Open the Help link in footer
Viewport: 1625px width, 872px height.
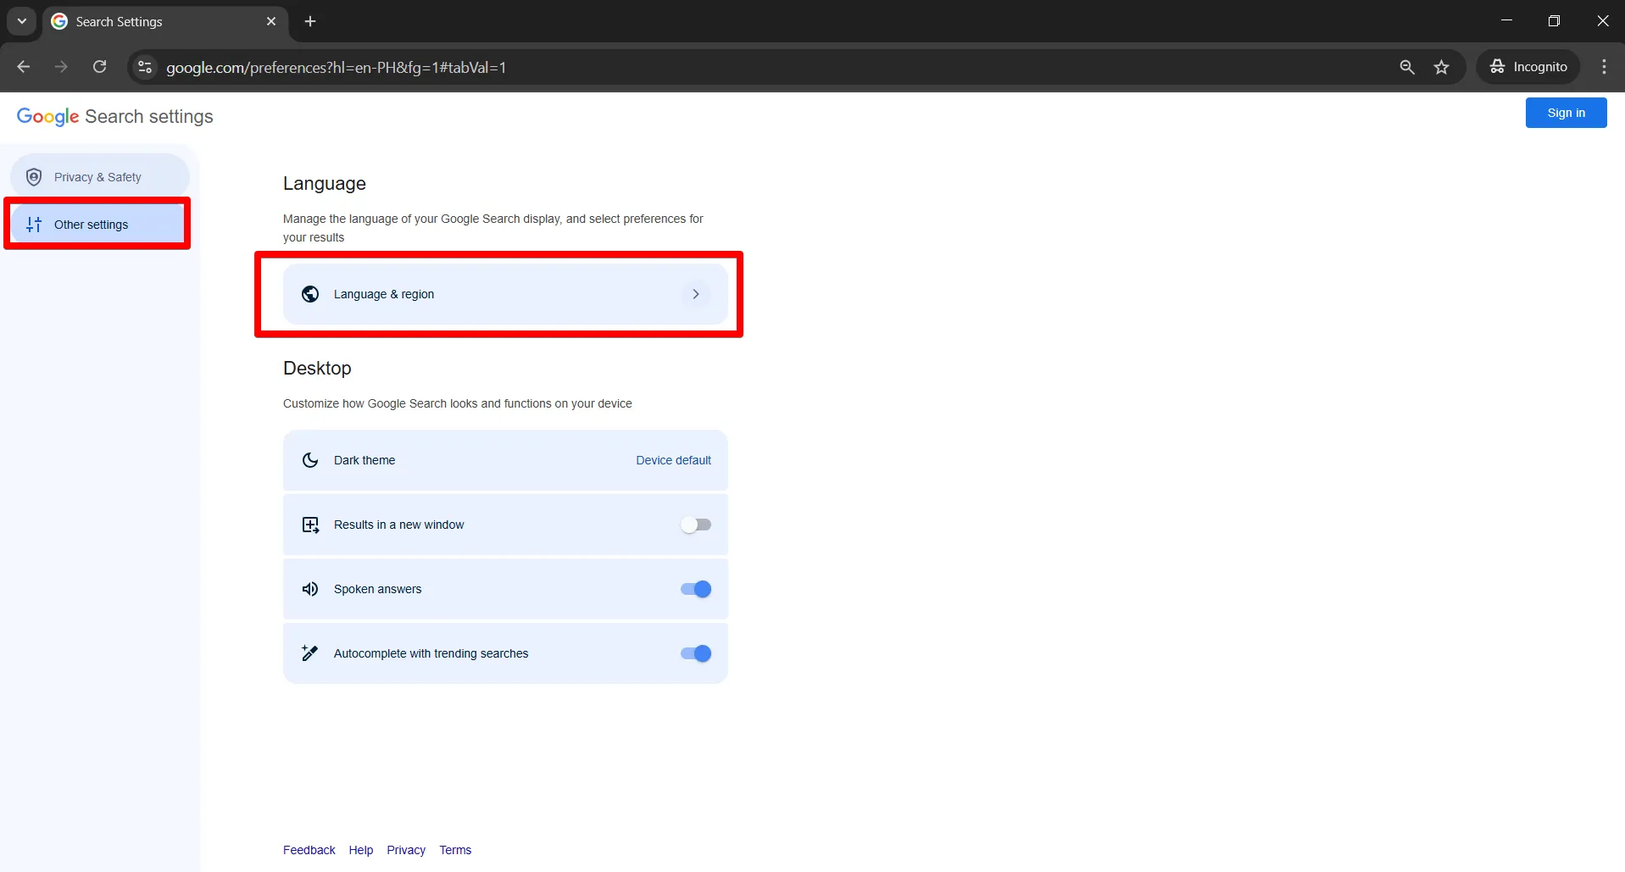pos(360,850)
